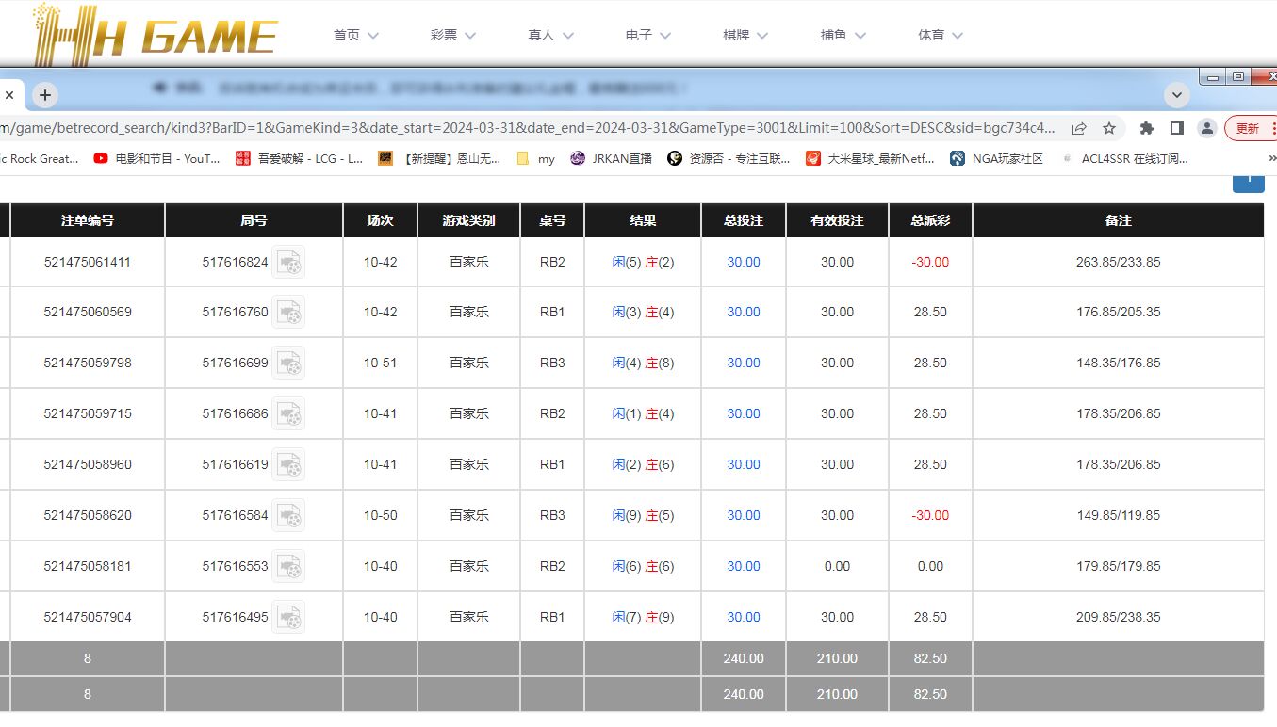This screenshot has height=727, width=1277.
Task: Open video replay for round 517616495
Action: click(288, 618)
